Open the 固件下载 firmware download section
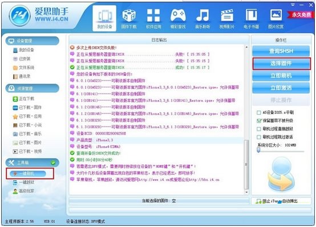Image resolution: width=316 pixels, height=227 pixels. [x=129, y=18]
